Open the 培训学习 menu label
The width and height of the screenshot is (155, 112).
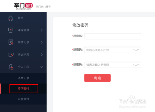(x=23, y=55)
